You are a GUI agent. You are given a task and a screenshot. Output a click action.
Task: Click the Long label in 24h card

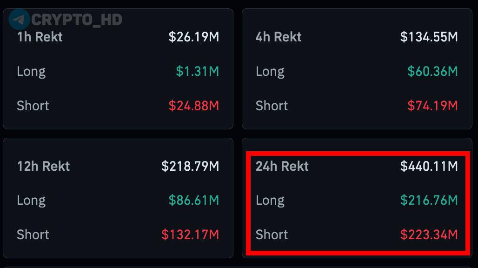270,201
